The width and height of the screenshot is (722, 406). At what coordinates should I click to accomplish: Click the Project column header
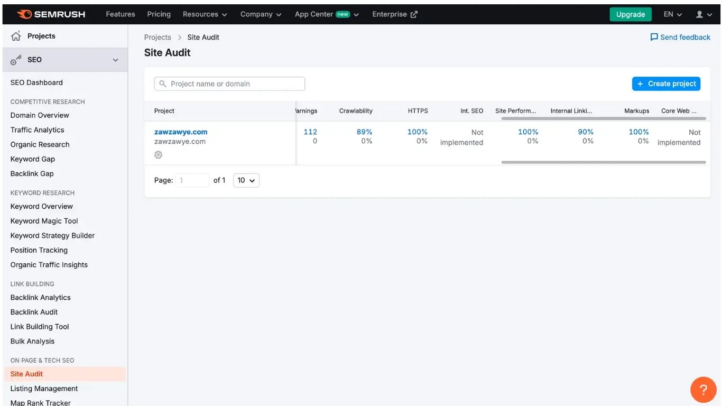[x=164, y=111]
